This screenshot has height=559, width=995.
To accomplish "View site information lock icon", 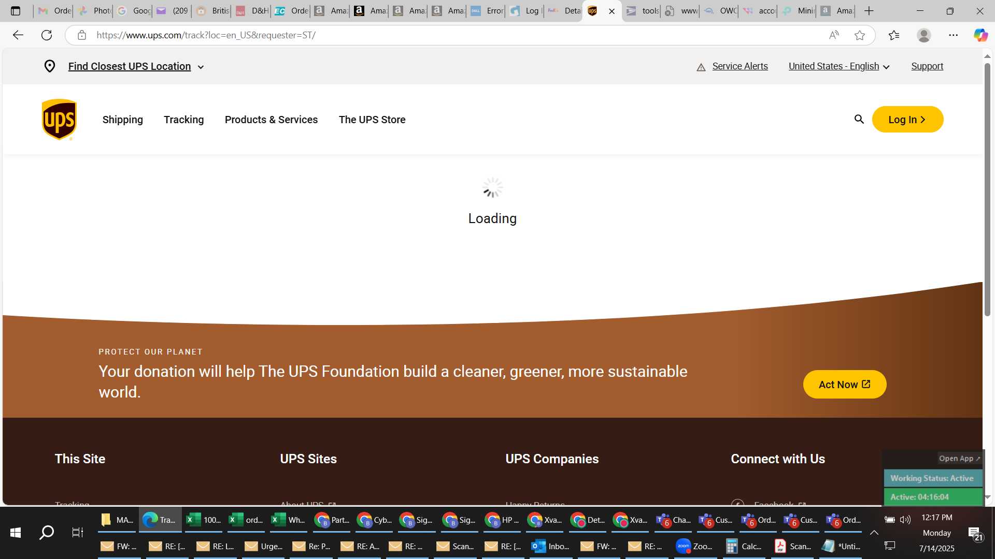I will [82, 35].
